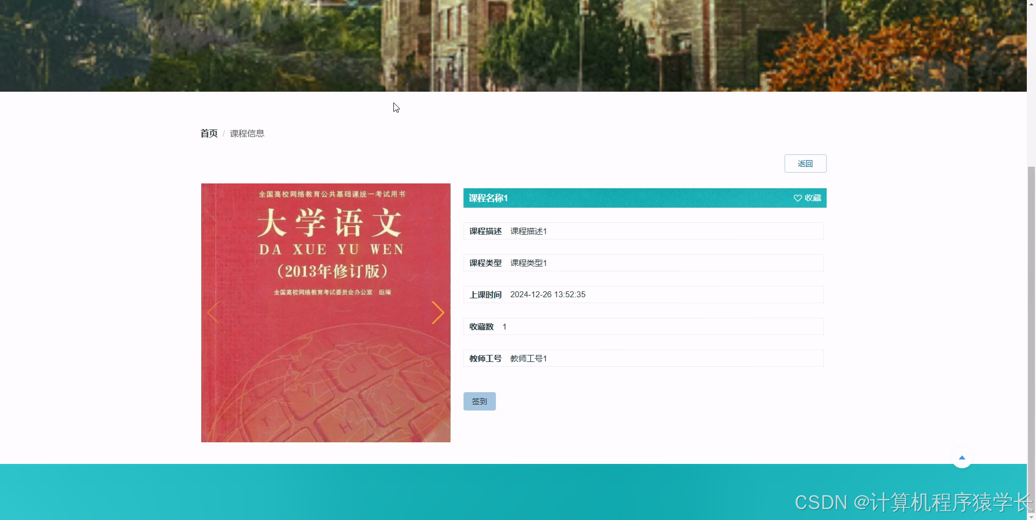Click the 收藏 favorite button
The width and height of the screenshot is (1036, 520).
(807, 198)
